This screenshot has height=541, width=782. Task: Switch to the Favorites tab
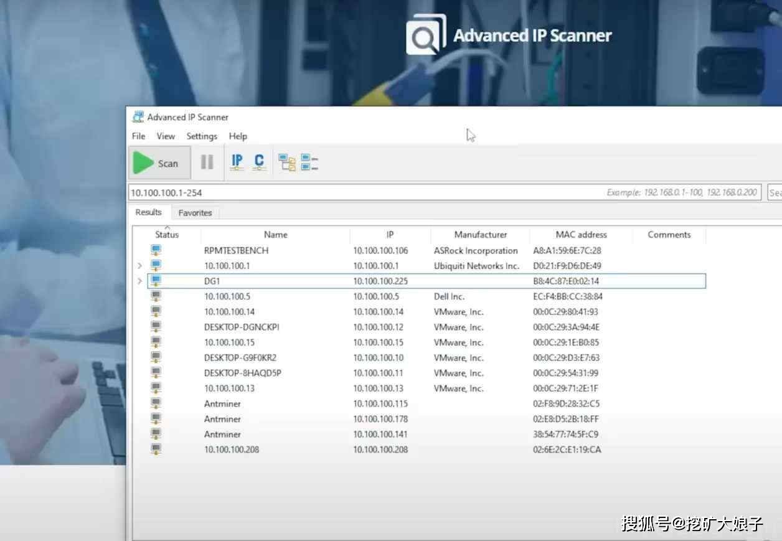pos(195,212)
